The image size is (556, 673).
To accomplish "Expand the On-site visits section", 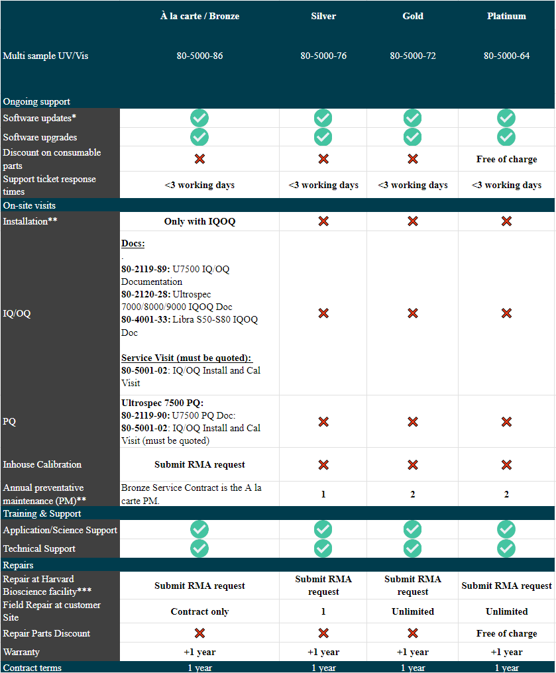I will (29, 205).
